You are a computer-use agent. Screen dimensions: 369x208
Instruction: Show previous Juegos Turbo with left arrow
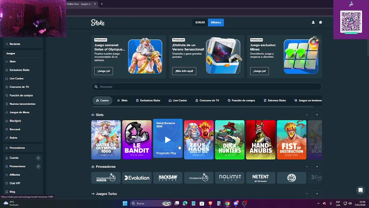pyautogui.click(x=307, y=194)
